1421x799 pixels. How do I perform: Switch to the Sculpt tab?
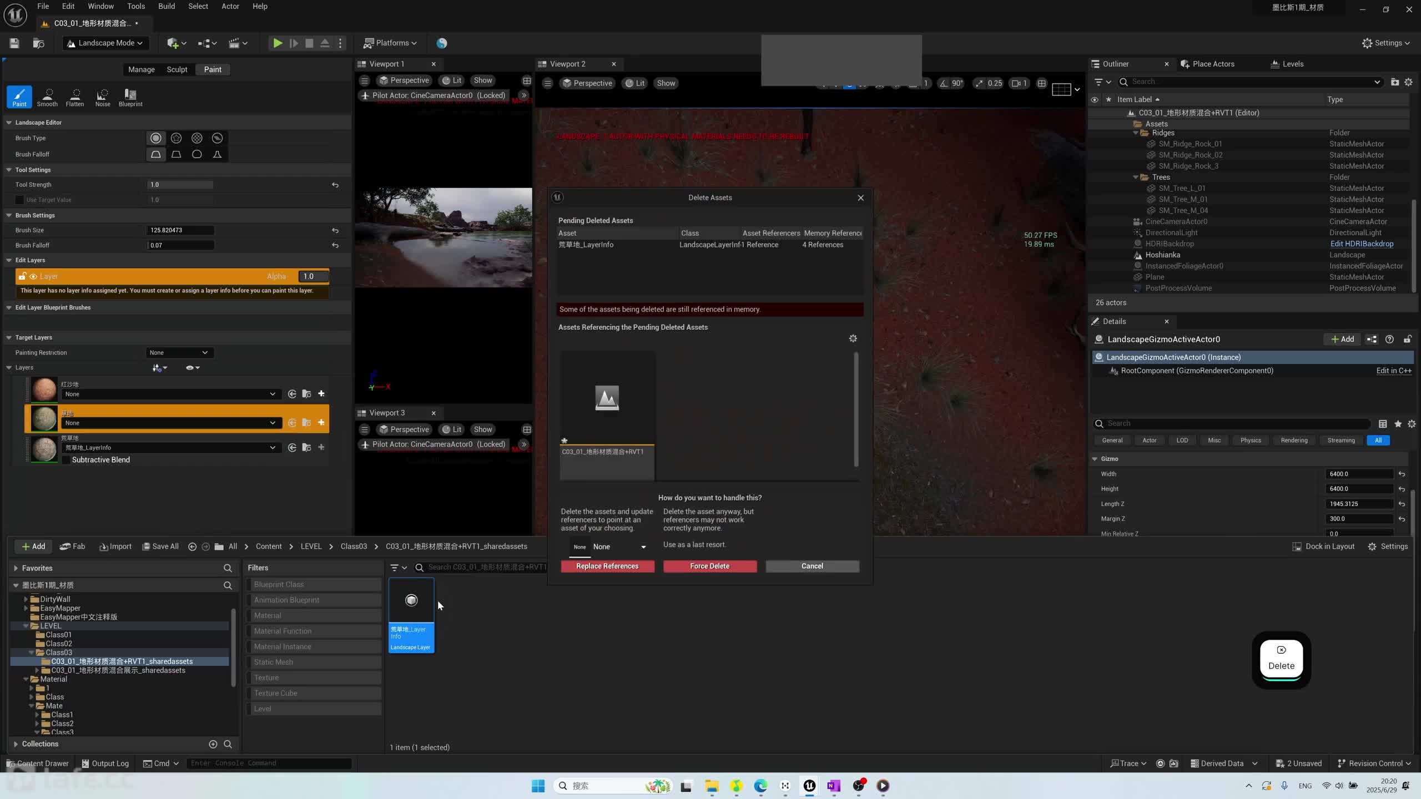[177, 70]
